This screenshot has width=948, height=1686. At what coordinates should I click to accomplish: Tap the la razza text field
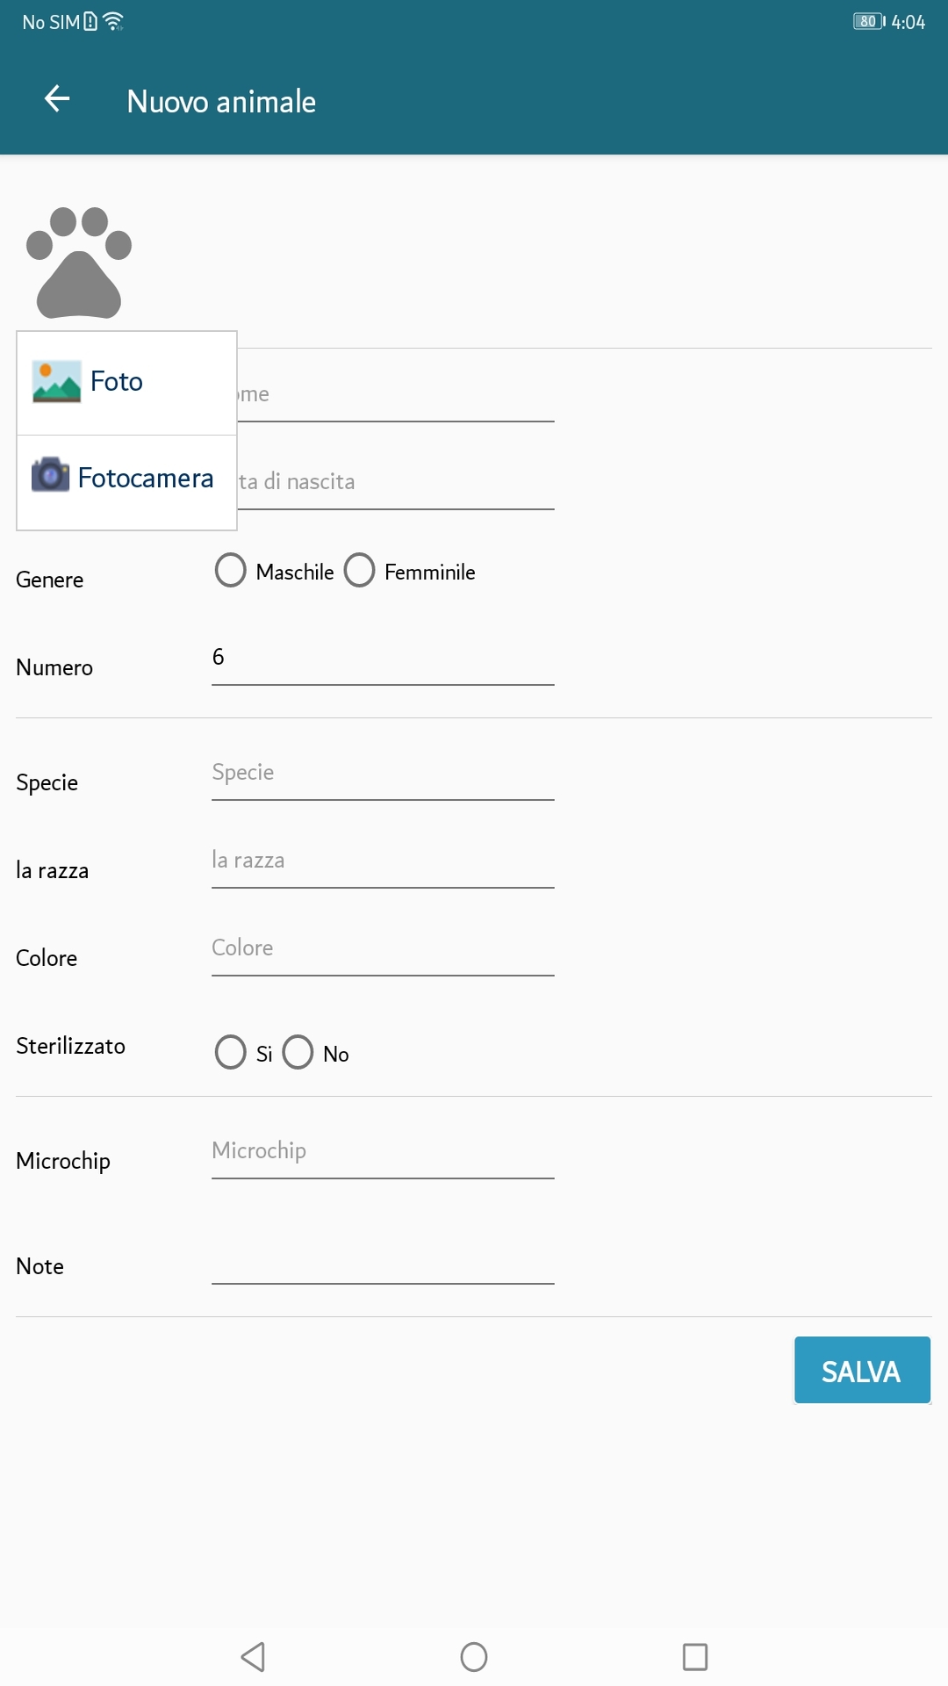tap(383, 861)
